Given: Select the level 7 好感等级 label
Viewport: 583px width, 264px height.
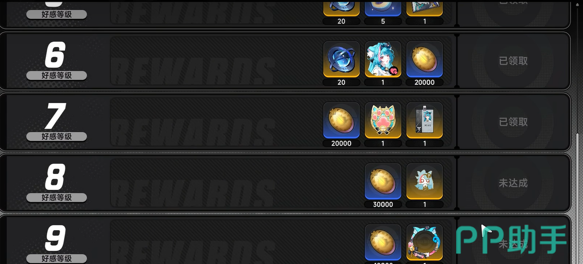Looking at the screenshot, I should pyautogui.click(x=57, y=137).
